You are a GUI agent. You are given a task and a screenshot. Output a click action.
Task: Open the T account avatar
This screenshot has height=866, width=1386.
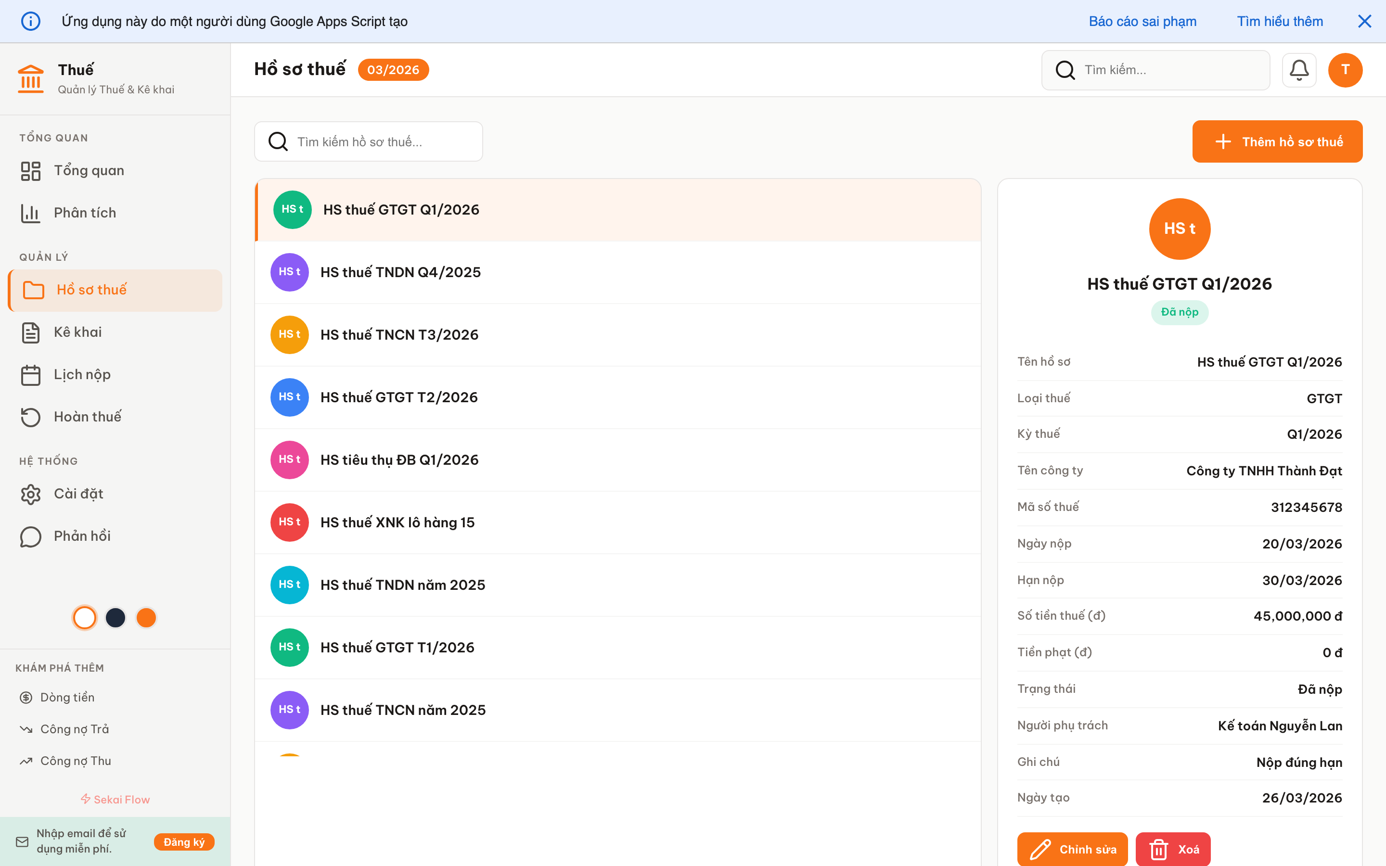(x=1346, y=70)
